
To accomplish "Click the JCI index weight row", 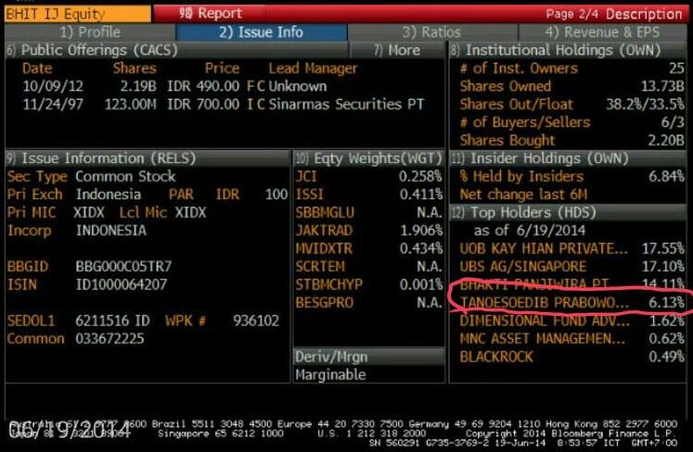I will pos(368,177).
